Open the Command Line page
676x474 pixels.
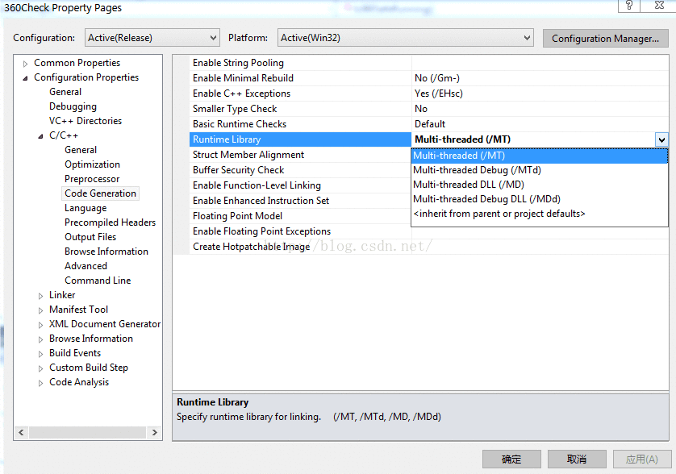(x=98, y=281)
